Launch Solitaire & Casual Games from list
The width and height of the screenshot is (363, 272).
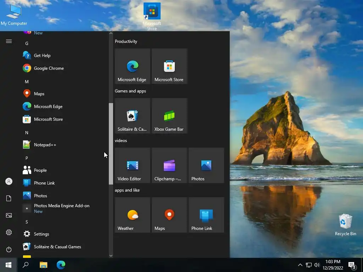point(65,246)
